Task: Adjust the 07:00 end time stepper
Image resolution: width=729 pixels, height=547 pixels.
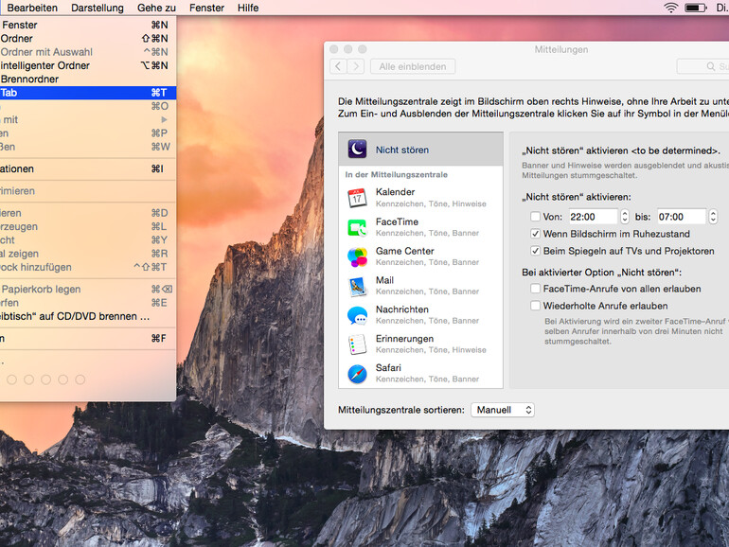Action: pos(713,217)
